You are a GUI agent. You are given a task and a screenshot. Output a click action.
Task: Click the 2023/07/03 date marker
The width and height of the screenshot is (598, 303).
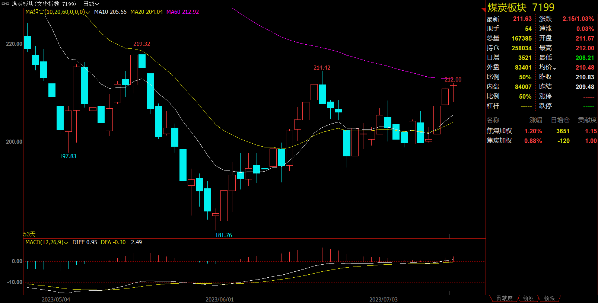[384, 299]
